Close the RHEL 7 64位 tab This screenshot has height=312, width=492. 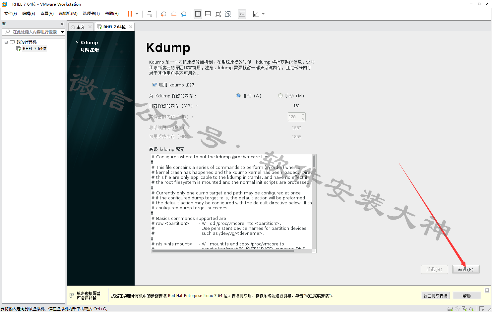click(x=131, y=27)
